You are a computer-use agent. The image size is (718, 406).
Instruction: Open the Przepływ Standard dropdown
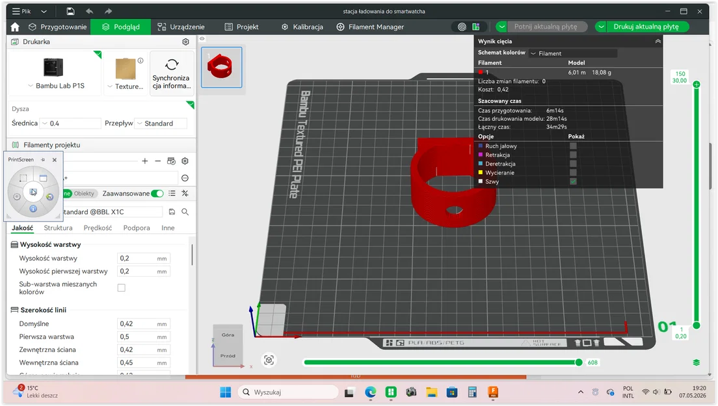(x=161, y=123)
